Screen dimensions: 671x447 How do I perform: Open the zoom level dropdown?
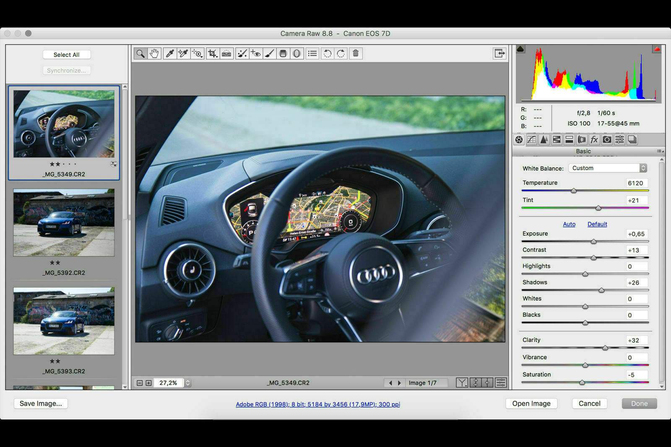click(188, 383)
